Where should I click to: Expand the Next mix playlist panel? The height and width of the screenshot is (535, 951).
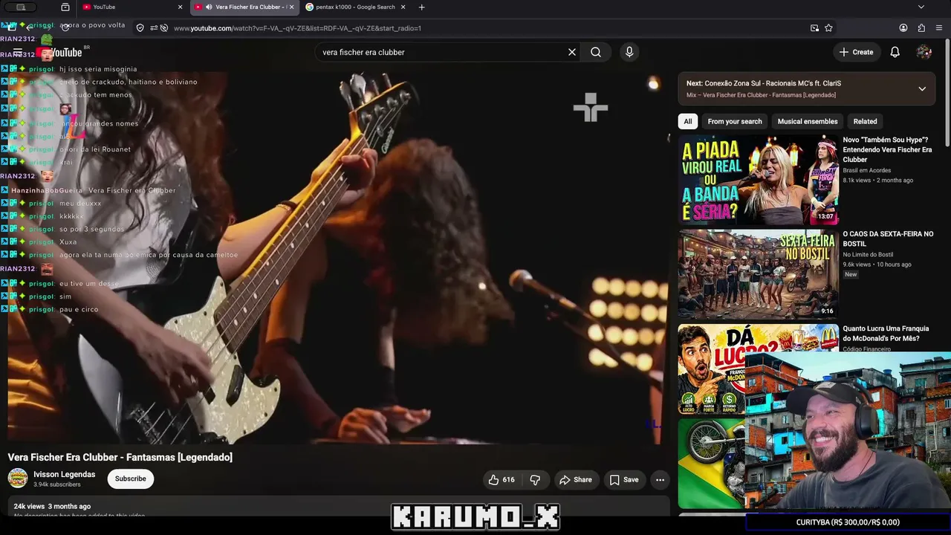tap(922, 89)
